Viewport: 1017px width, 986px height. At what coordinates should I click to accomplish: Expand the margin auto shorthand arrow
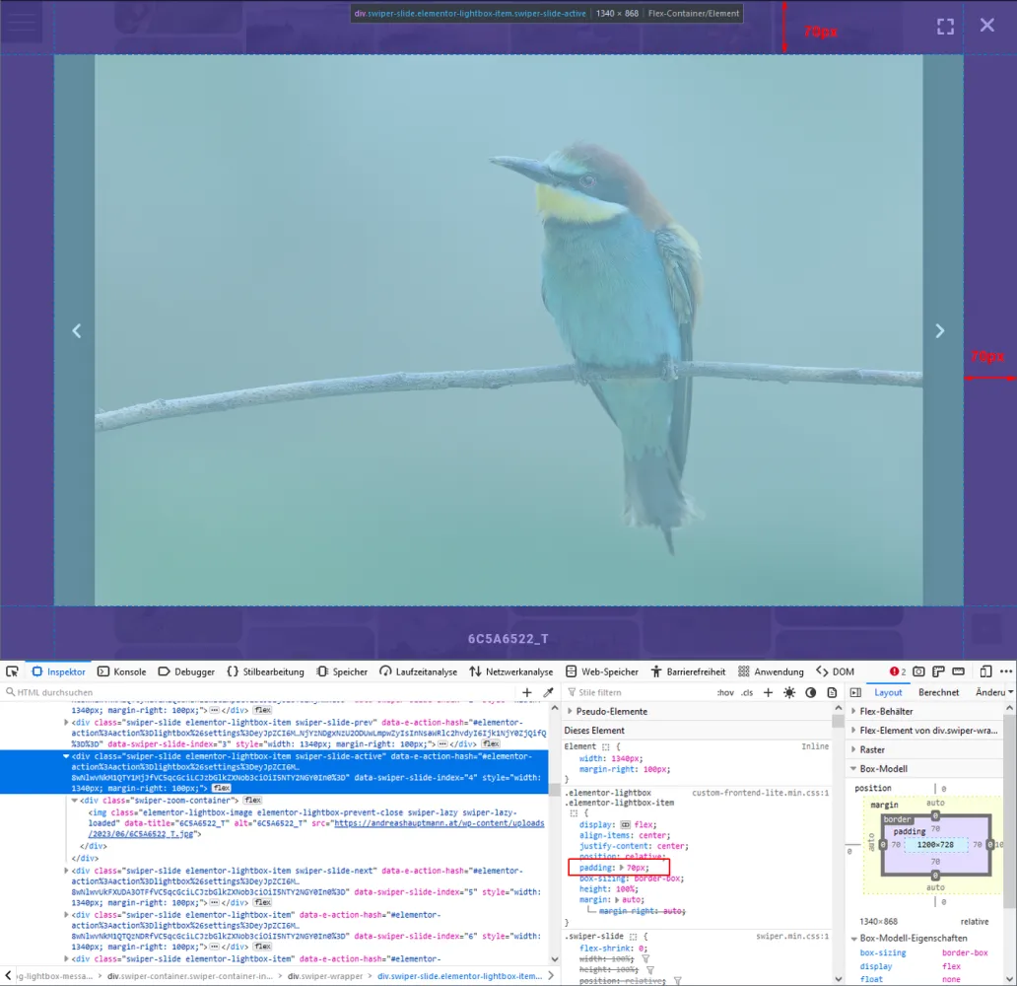(x=617, y=900)
